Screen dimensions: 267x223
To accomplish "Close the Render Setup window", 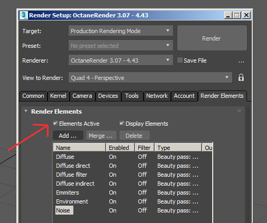I will tap(246, 15).
